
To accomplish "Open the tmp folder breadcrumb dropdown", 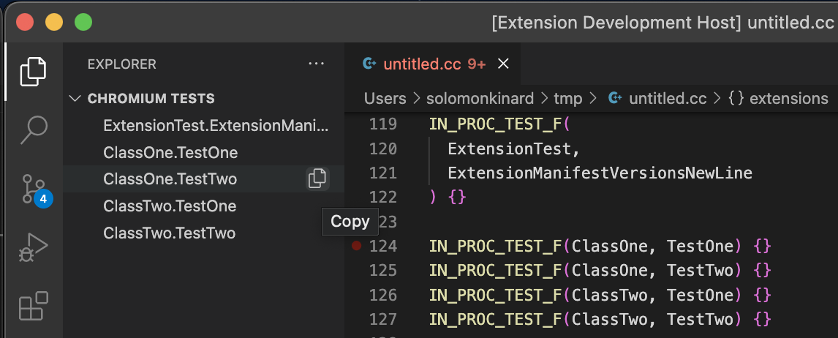I will (x=563, y=98).
